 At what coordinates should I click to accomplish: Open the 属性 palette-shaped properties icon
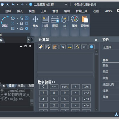pyautogui.click(x=75, y=19)
